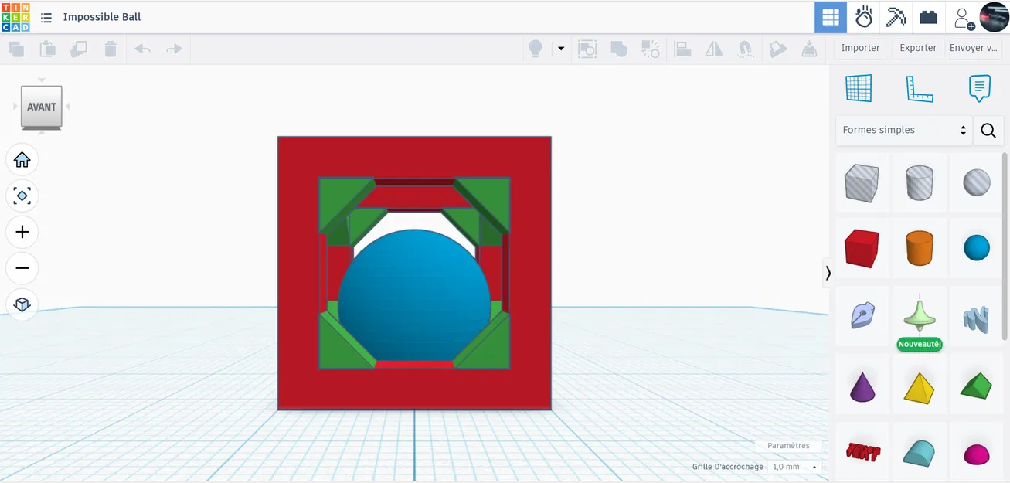Select the blue sphere shape thumbnail
This screenshot has width=1010, height=483.
pyautogui.click(x=976, y=248)
